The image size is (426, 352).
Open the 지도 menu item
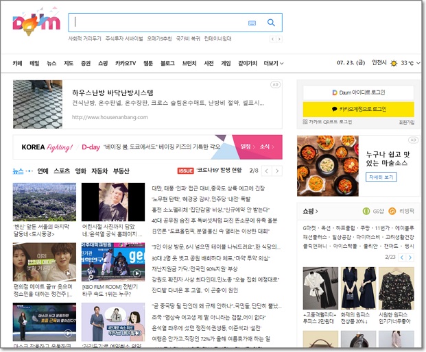coord(69,63)
